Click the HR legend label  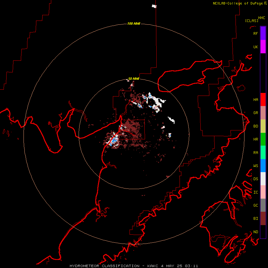tap(255, 139)
